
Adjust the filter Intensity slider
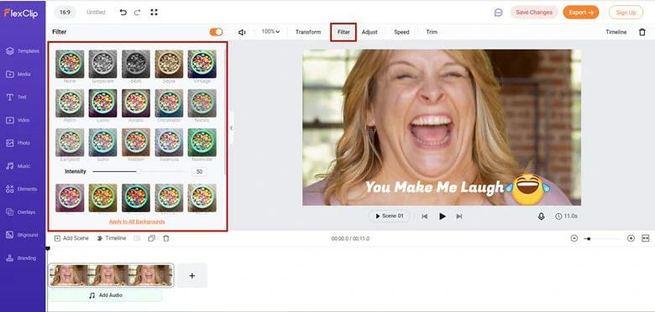pos(139,171)
